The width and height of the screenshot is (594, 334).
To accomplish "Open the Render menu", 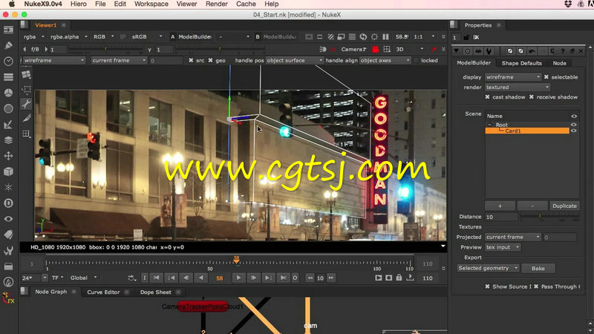I will click(x=216, y=4).
